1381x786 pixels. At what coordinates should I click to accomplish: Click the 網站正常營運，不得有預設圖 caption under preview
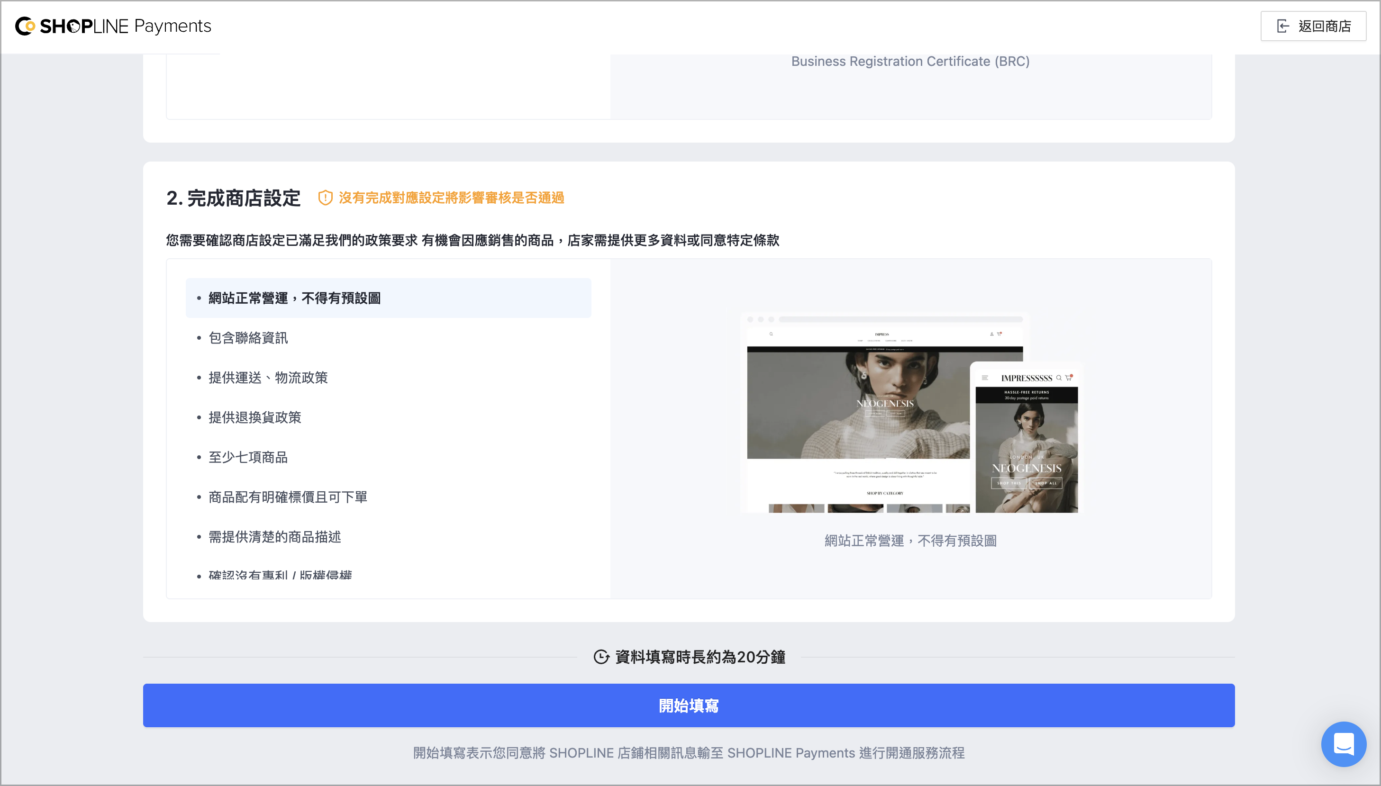tap(910, 541)
